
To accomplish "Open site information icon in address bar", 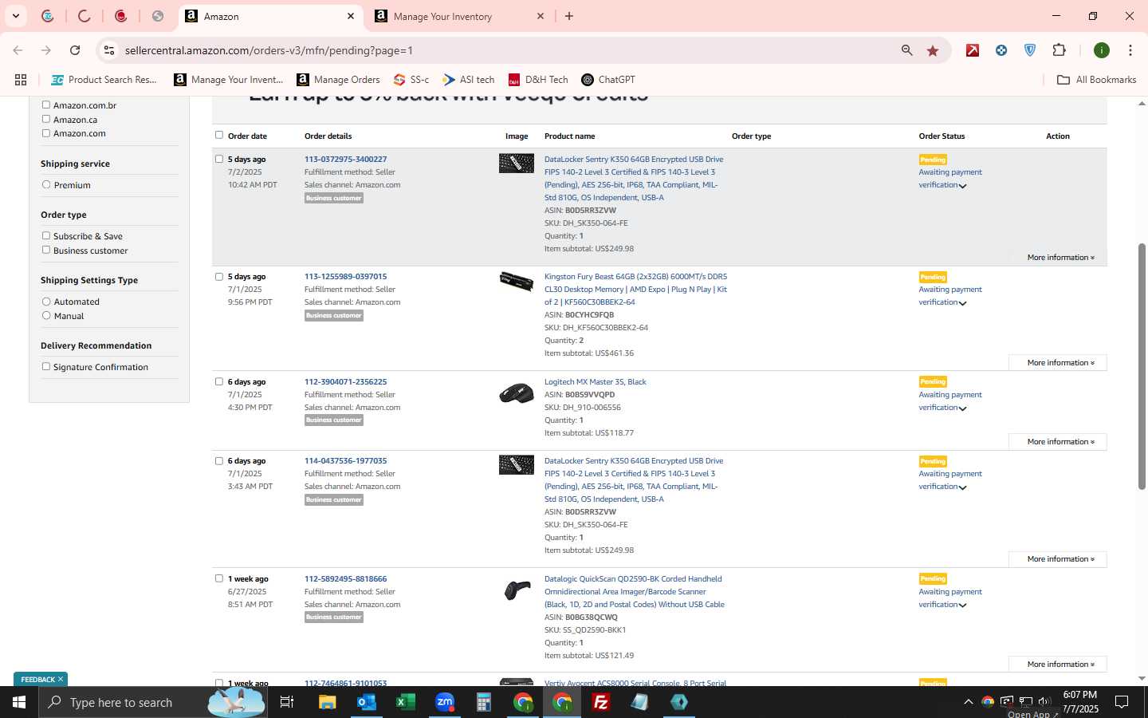I will pyautogui.click(x=109, y=50).
